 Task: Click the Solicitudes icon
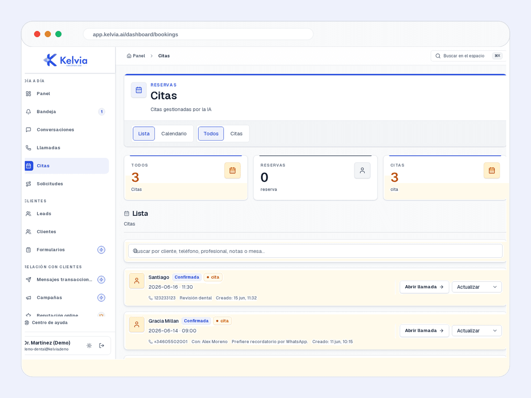[x=28, y=184]
